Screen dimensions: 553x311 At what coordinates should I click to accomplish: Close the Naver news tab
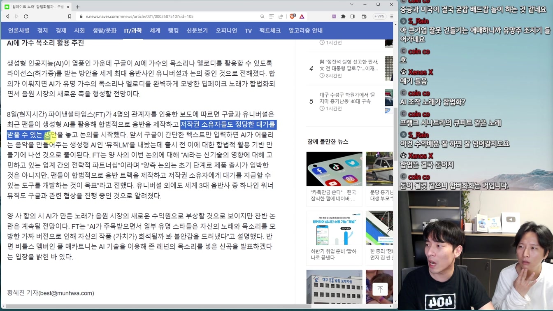tap(68, 7)
